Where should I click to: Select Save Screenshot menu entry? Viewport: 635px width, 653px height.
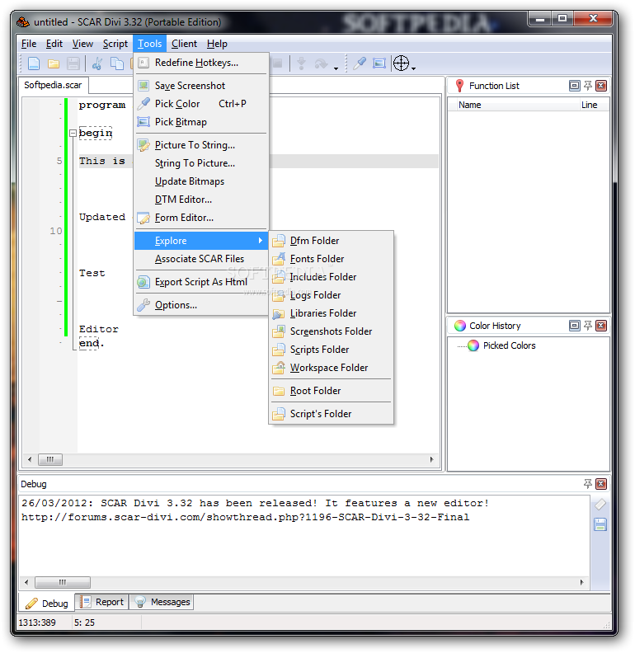pos(201,86)
